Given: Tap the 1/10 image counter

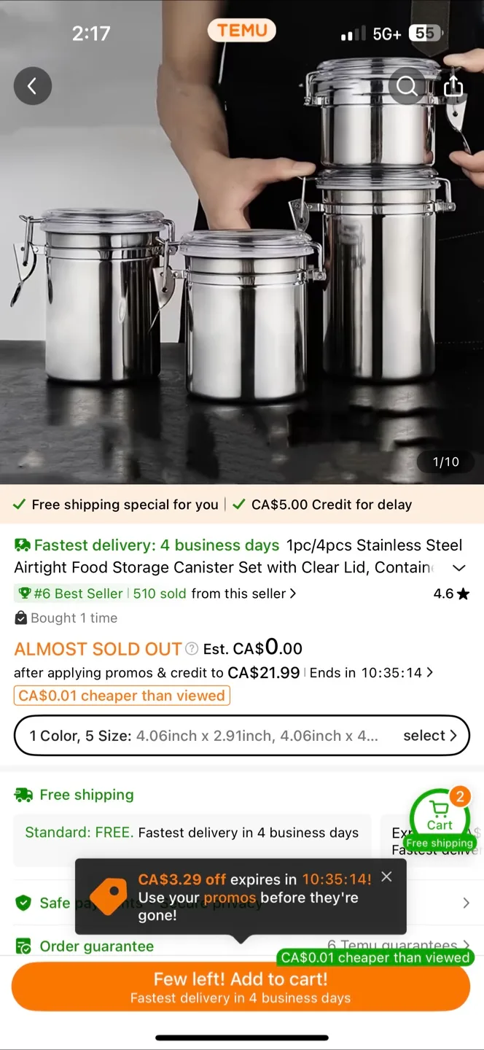Looking at the screenshot, I should coord(446,462).
